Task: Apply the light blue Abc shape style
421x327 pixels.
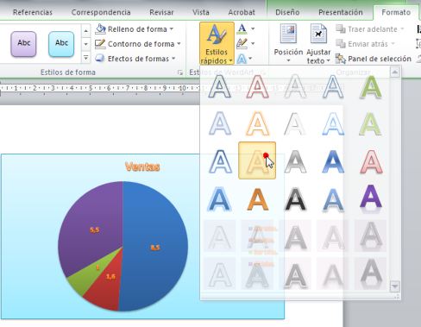Action: pyautogui.click(x=61, y=44)
